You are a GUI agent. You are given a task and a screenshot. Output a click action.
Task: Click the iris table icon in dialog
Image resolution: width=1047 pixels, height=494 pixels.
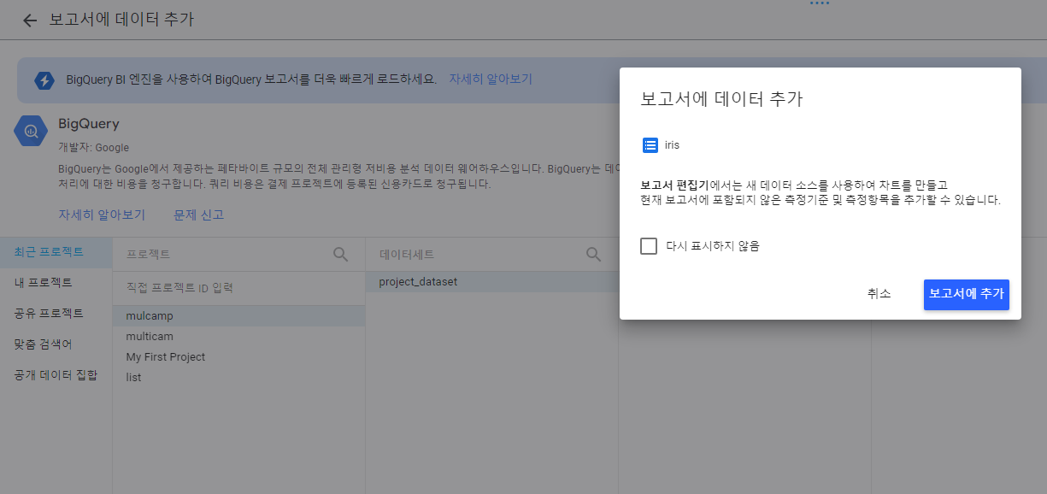pos(650,145)
